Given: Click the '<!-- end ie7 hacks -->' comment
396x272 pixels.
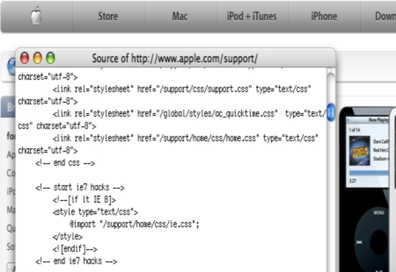Looking at the screenshot, I should click(x=76, y=261).
